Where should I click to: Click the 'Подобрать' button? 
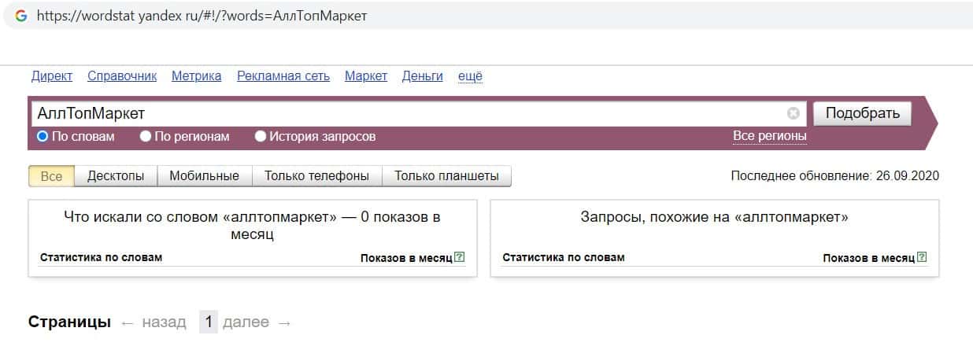863,113
